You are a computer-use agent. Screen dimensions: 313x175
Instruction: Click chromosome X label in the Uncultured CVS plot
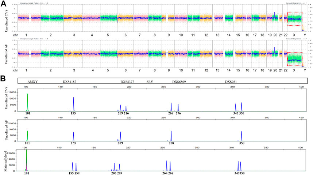294,35
